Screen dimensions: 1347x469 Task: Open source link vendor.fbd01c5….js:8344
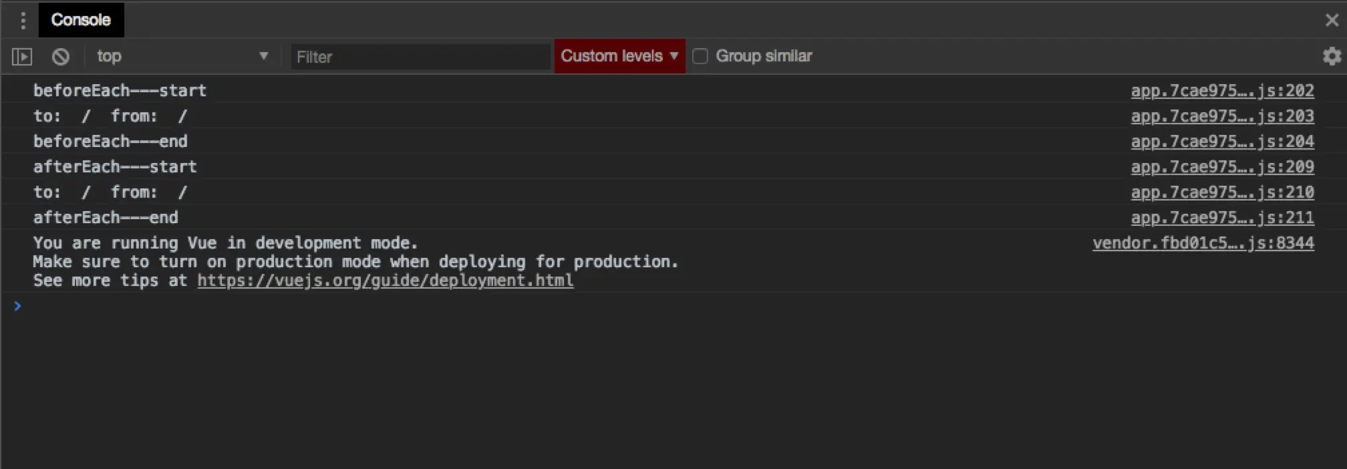(1203, 243)
